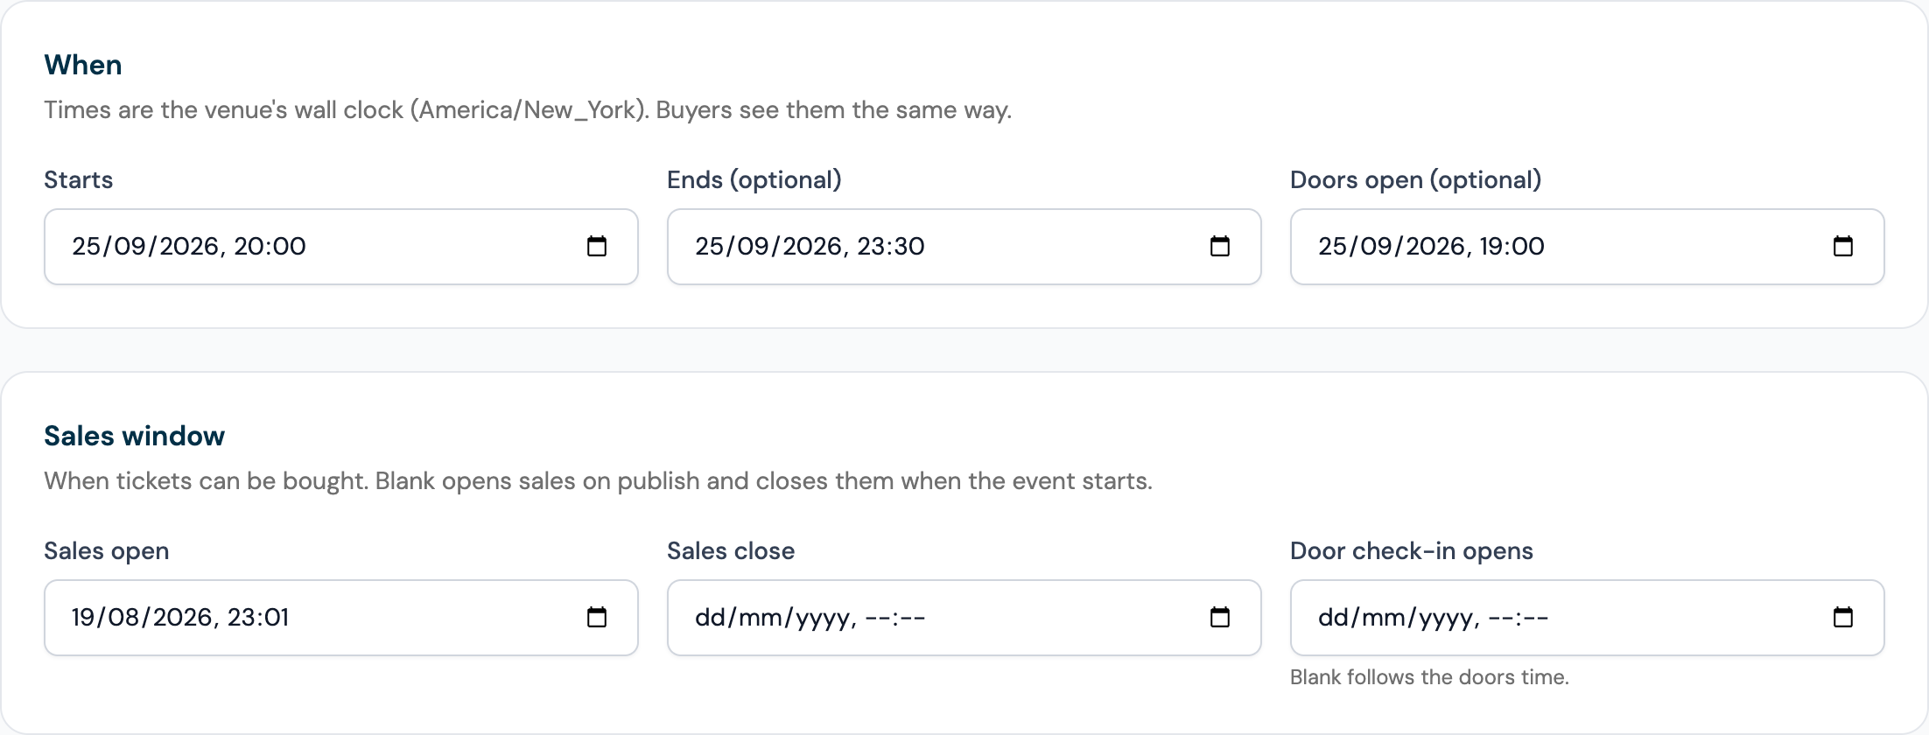1929x735 pixels.
Task: Open calendar picker for Door check-in opens
Action: point(1843,617)
